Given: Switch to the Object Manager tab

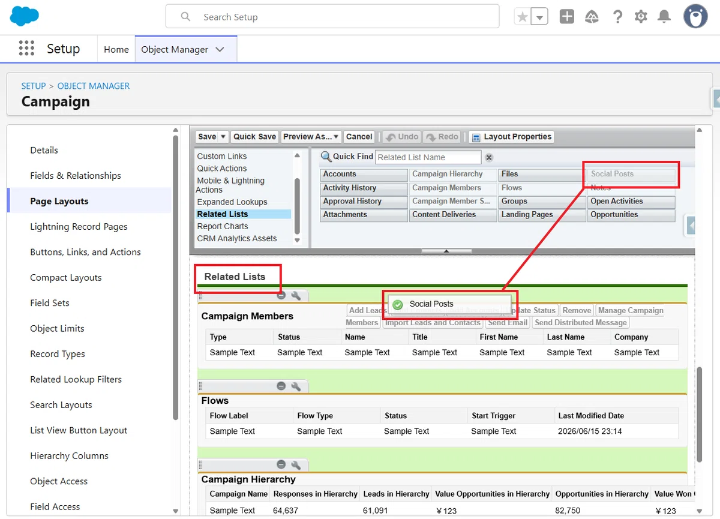Looking at the screenshot, I should click(175, 49).
